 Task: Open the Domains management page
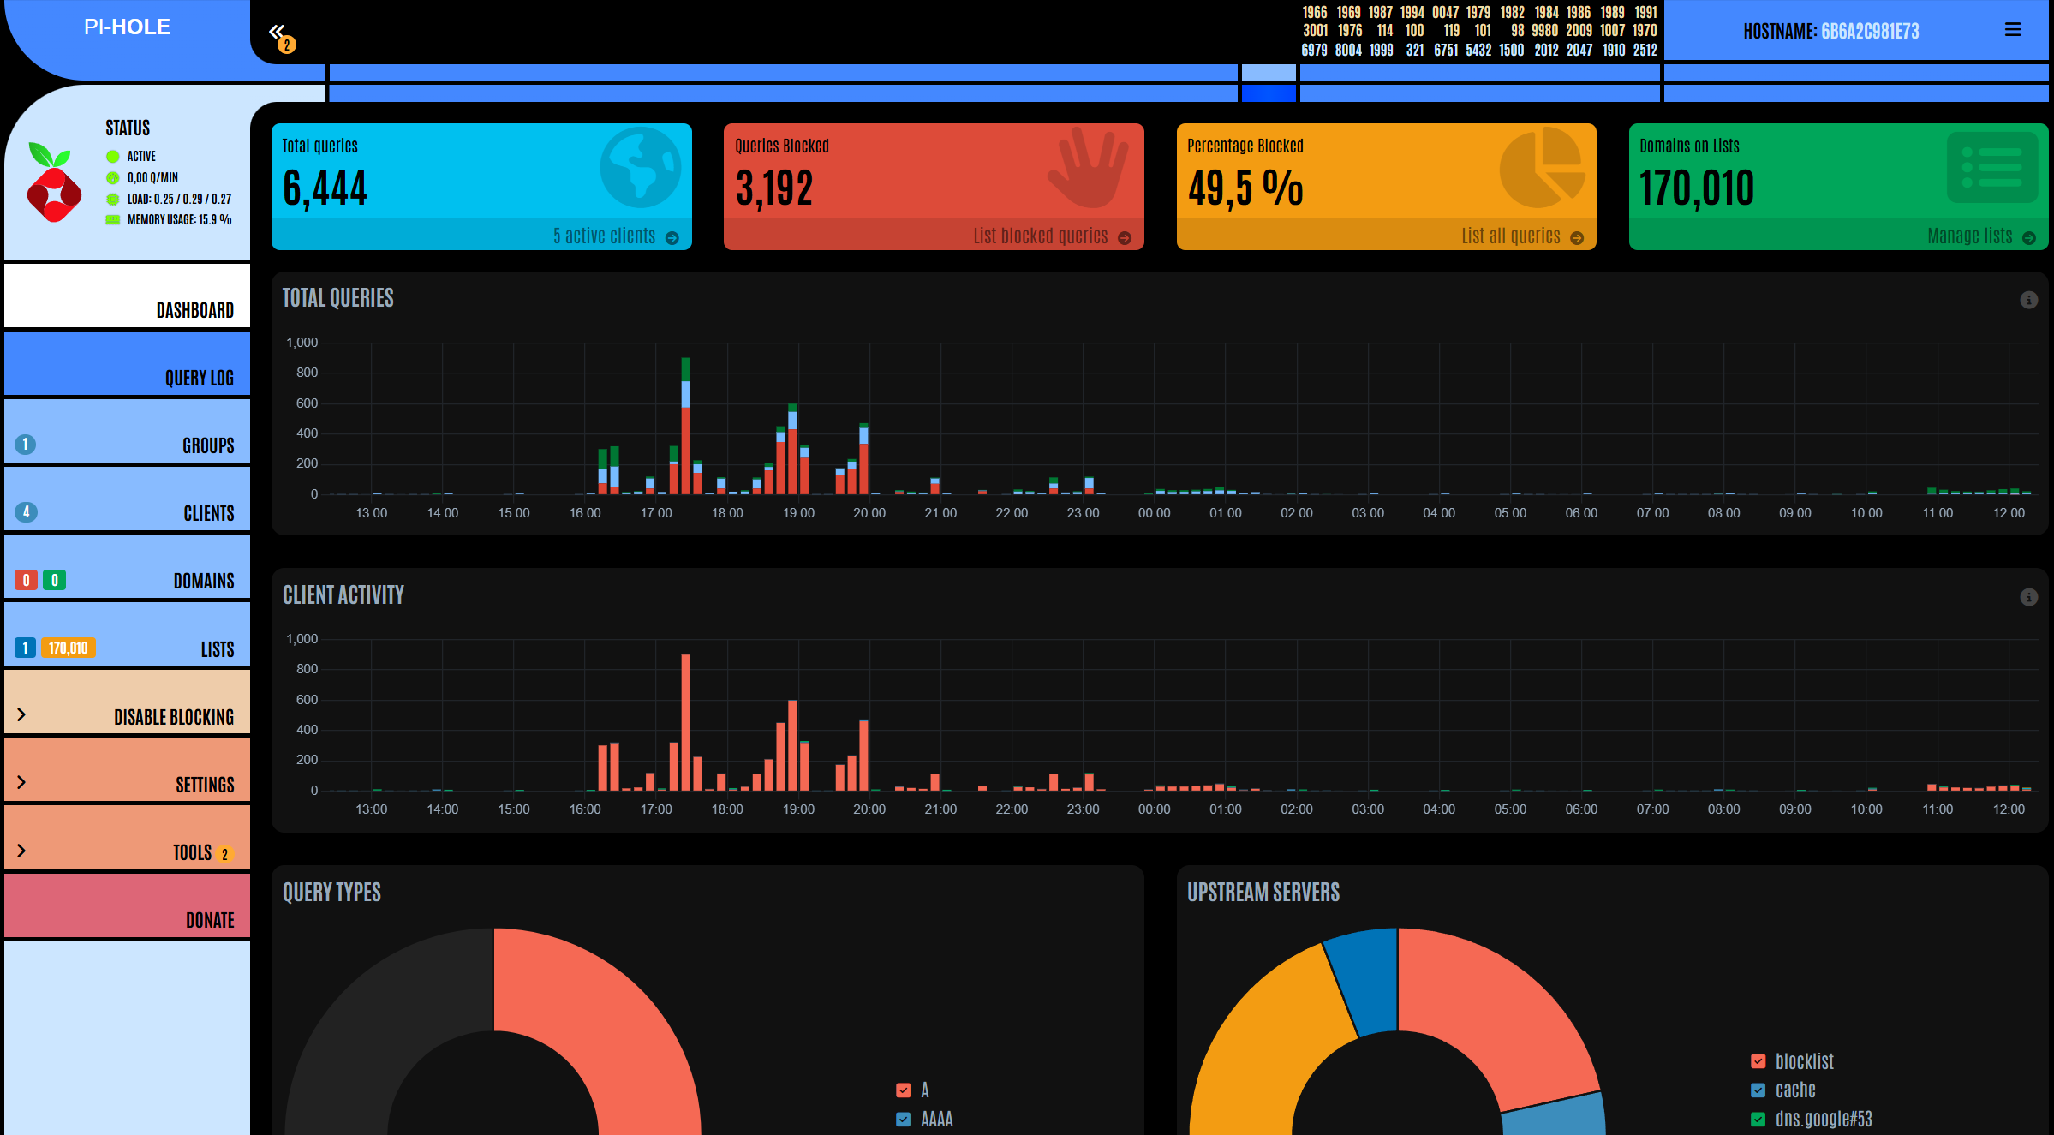coord(127,566)
